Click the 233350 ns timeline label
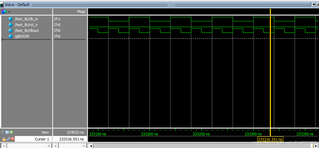Screen dimensions: 319x148 pyautogui.click(x=305, y=134)
